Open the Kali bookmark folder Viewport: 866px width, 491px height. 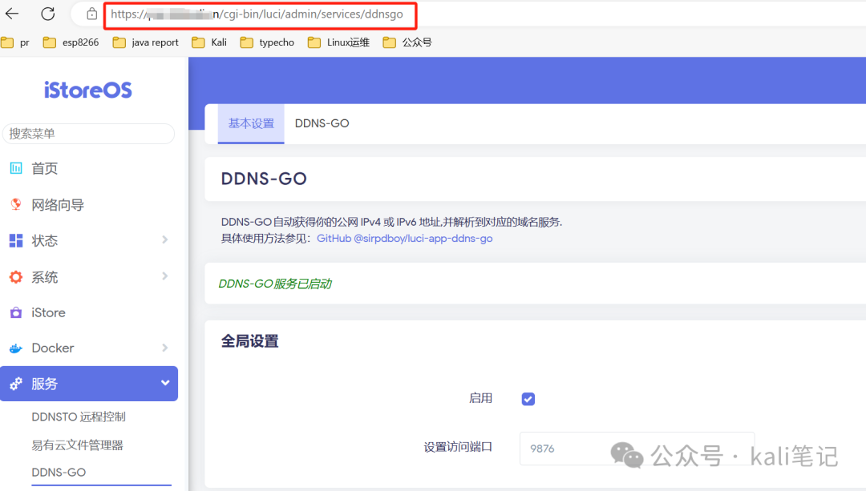tap(209, 42)
